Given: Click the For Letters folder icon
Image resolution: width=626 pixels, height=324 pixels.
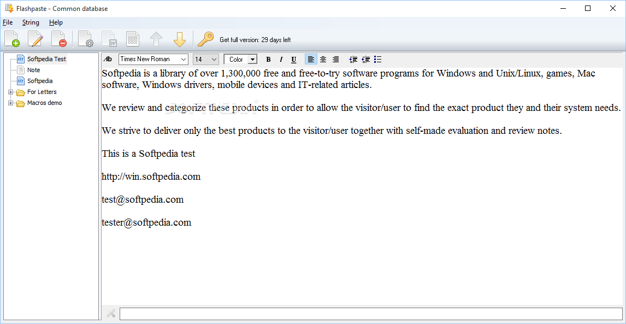Looking at the screenshot, I should [x=21, y=93].
